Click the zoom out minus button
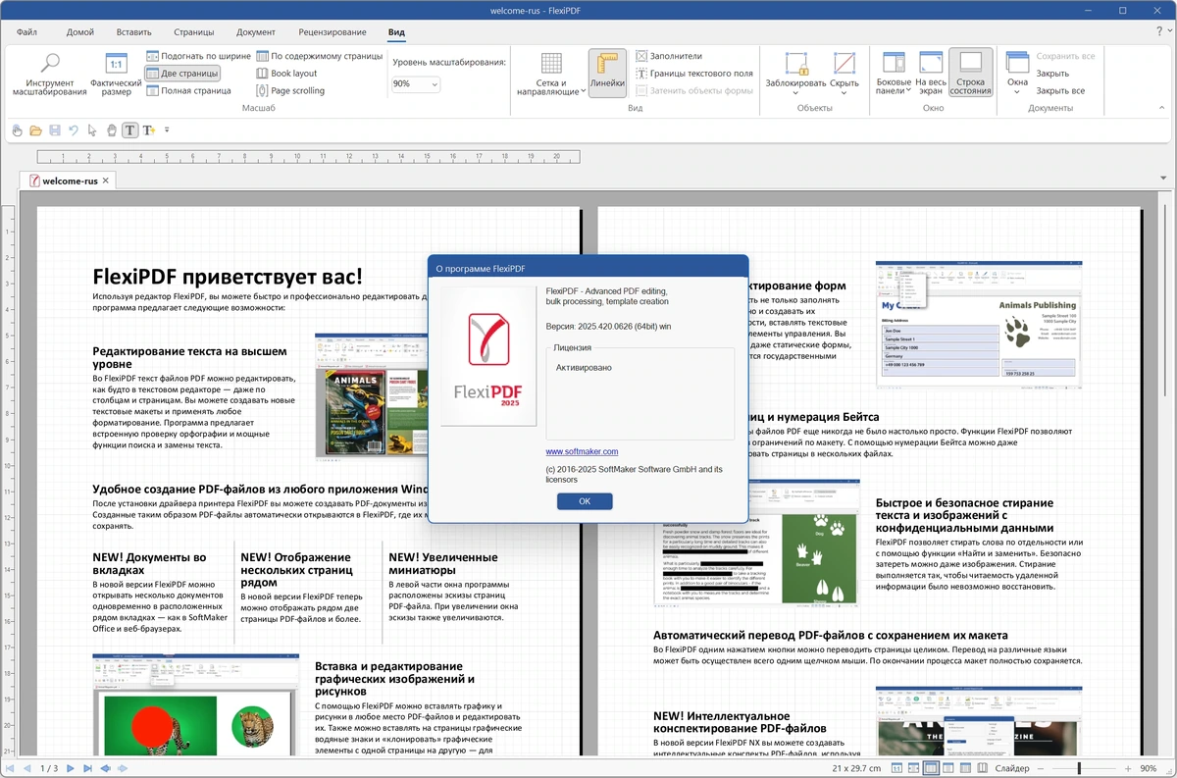Screen dimensions: 1177x778 (x=1041, y=768)
